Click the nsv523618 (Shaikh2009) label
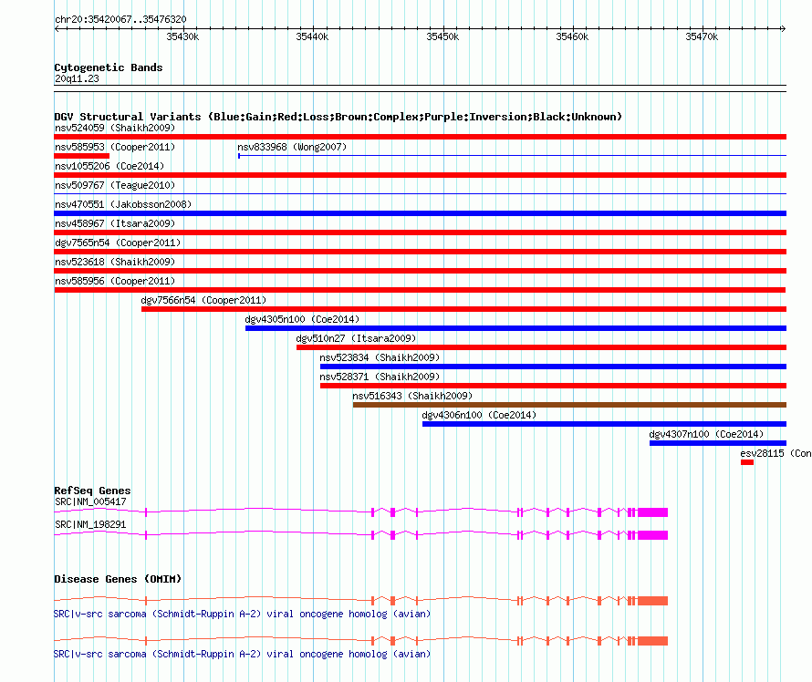 115,262
